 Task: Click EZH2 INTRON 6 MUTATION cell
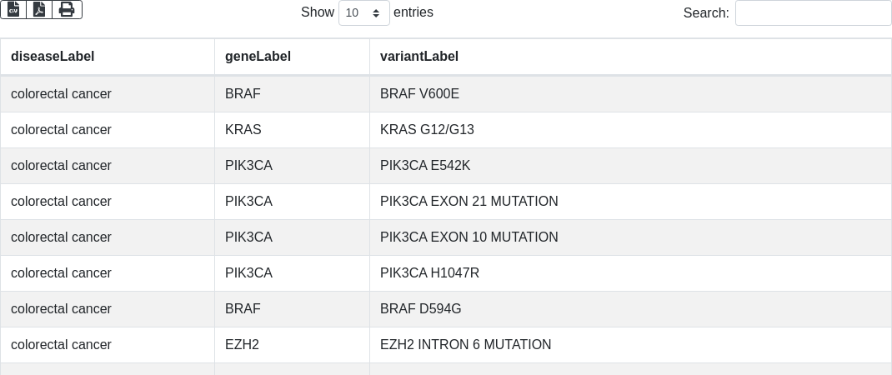[631, 345]
